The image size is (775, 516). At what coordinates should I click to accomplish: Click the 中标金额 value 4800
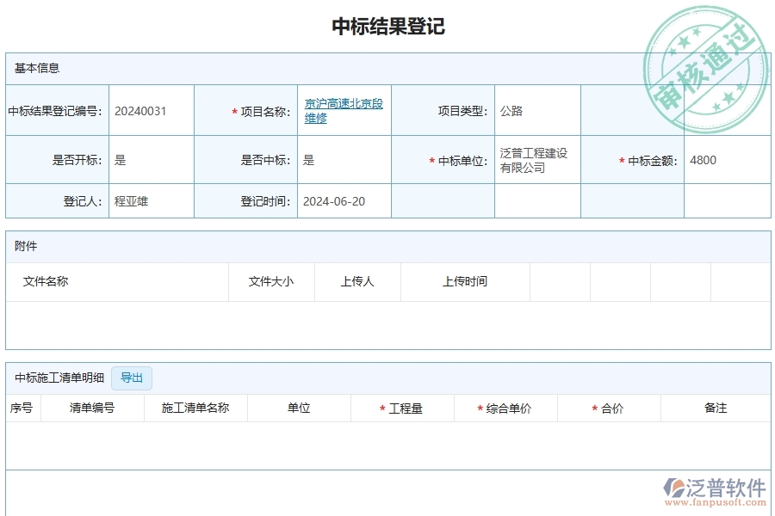pos(703,159)
